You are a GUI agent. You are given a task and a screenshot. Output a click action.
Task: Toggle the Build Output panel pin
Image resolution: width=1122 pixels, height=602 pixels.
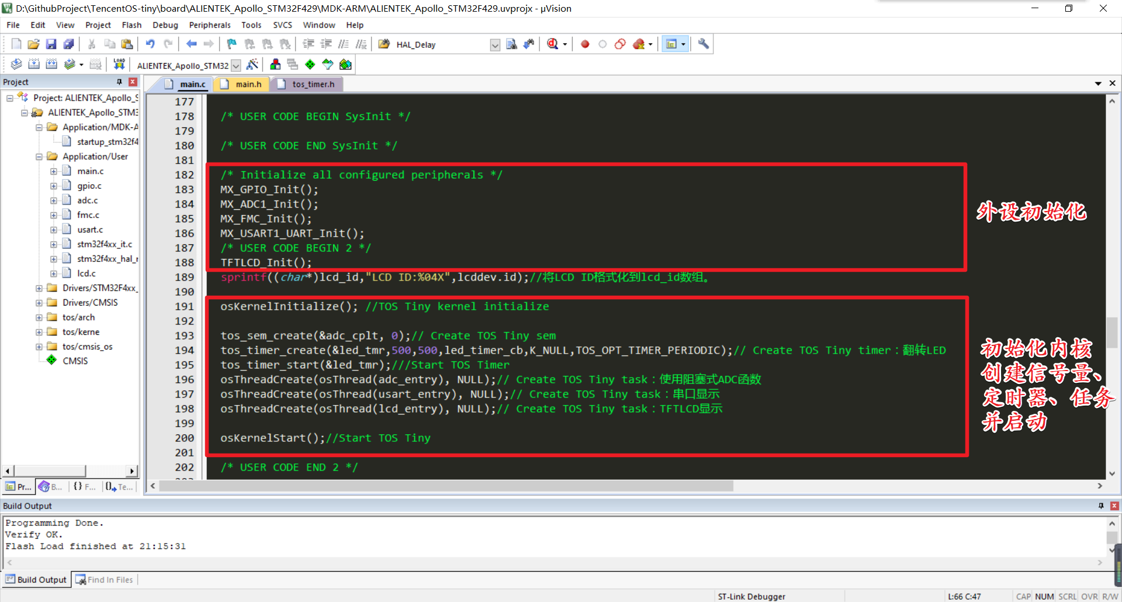[1101, 506]
